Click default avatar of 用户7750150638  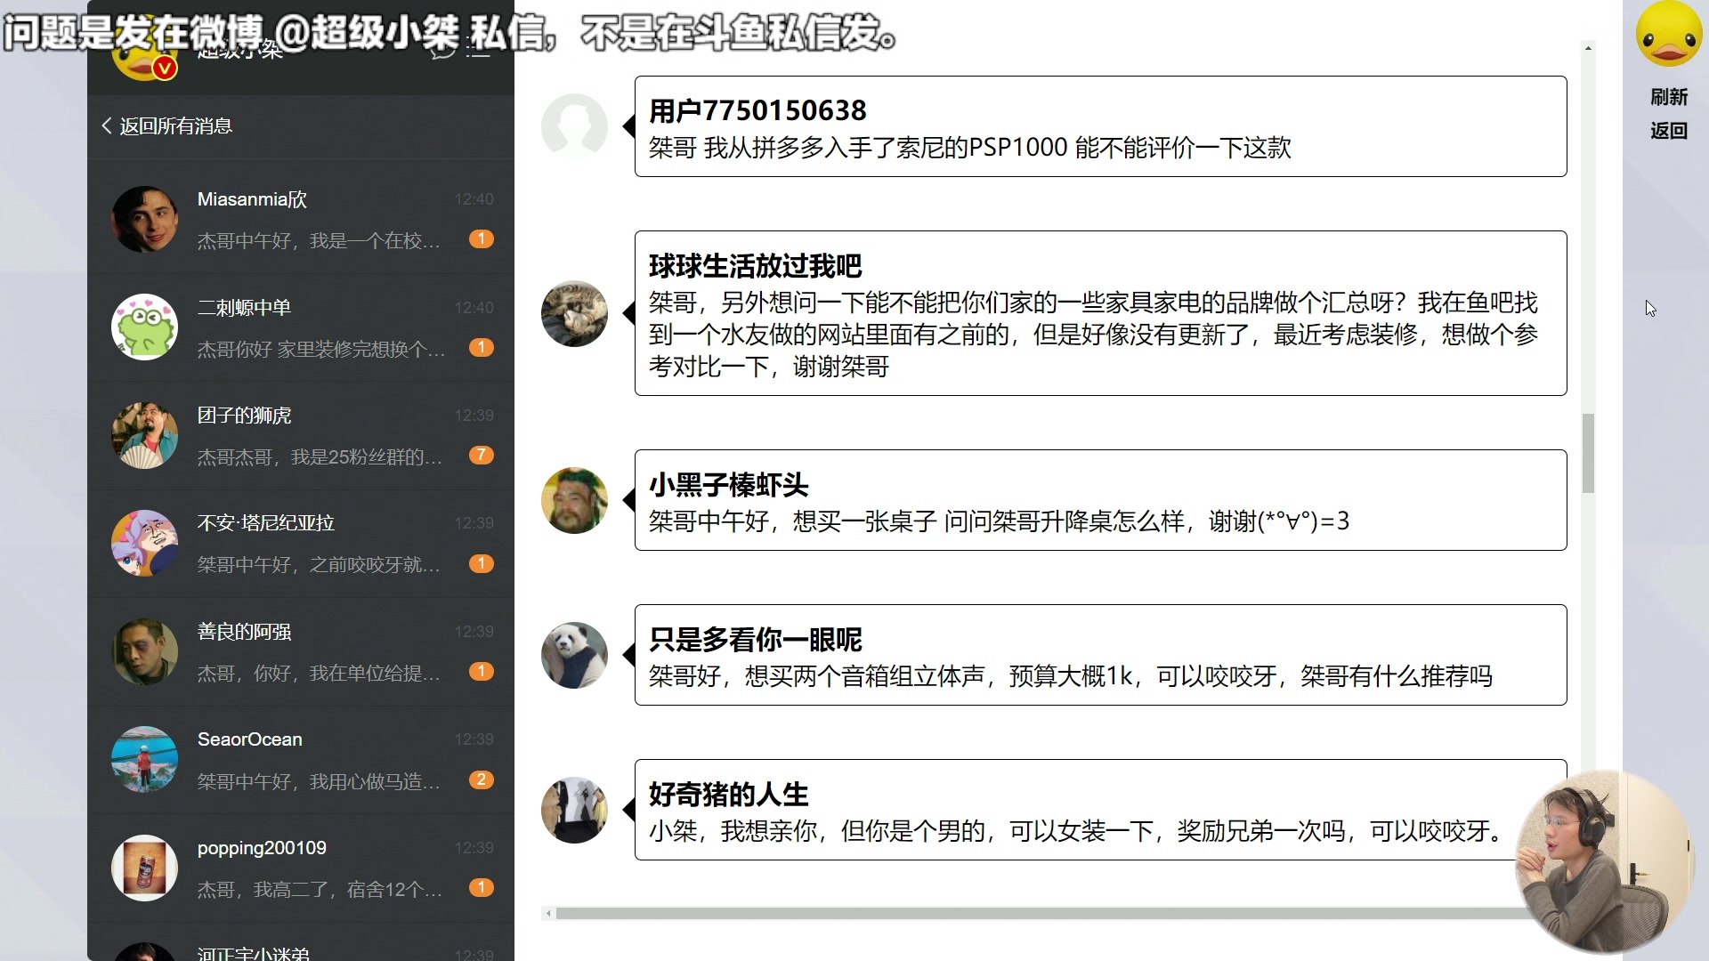pos(574,126)
